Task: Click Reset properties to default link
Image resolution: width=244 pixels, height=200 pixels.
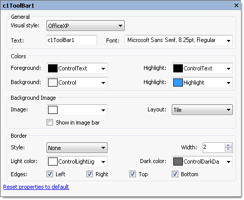Action: click(x=36, y=187)
